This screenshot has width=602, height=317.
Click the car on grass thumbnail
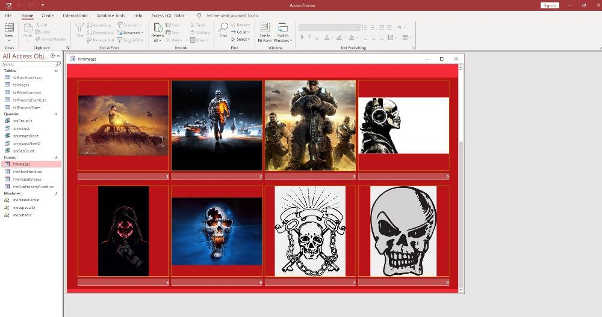123,125
